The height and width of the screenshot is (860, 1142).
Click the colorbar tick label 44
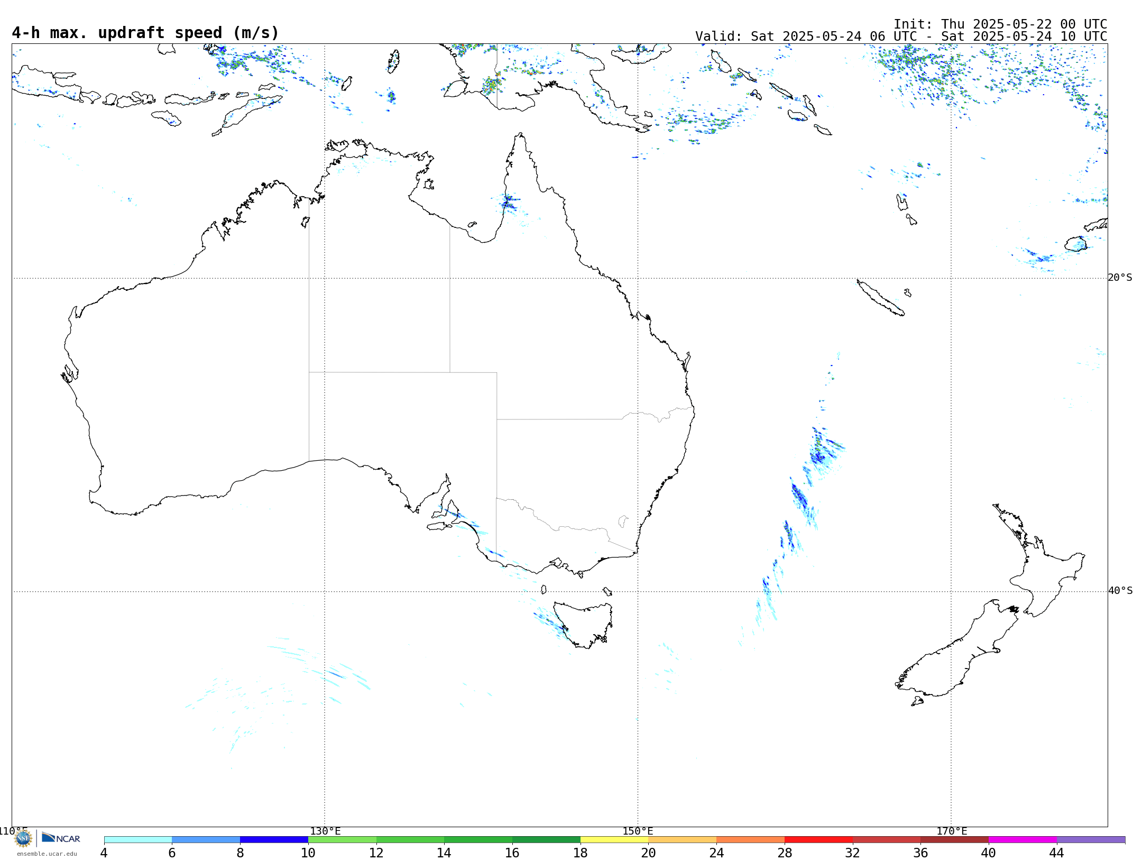click(x=1057, y=853)
